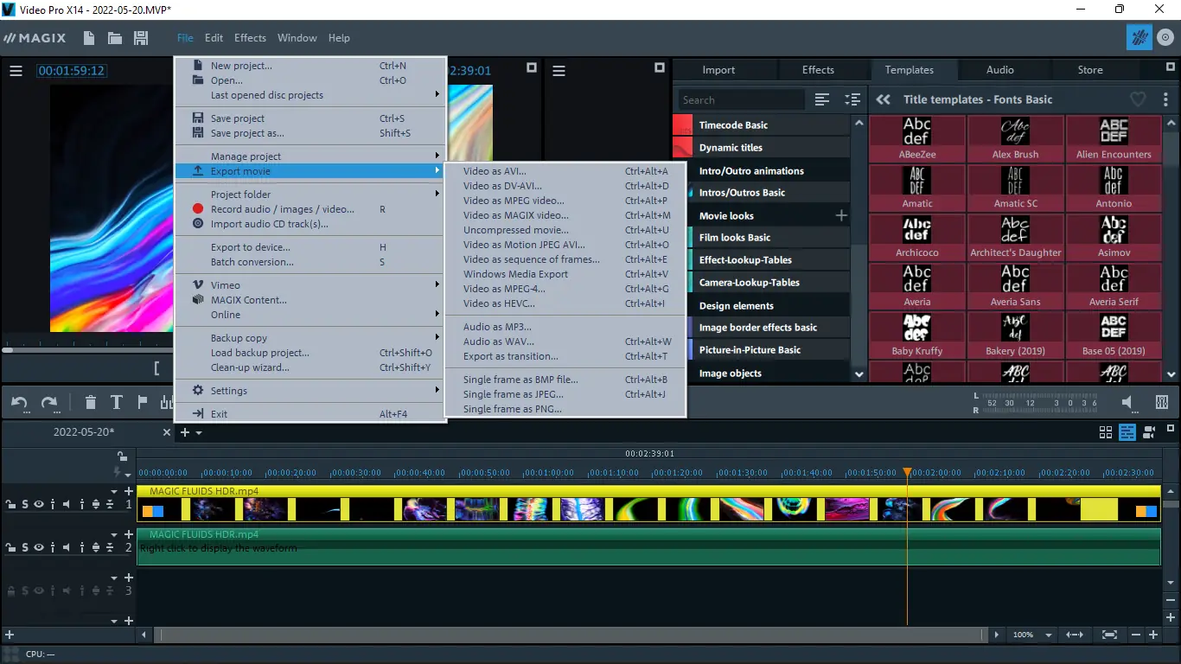Save the project using the disk icon

[x=140, y=37]
